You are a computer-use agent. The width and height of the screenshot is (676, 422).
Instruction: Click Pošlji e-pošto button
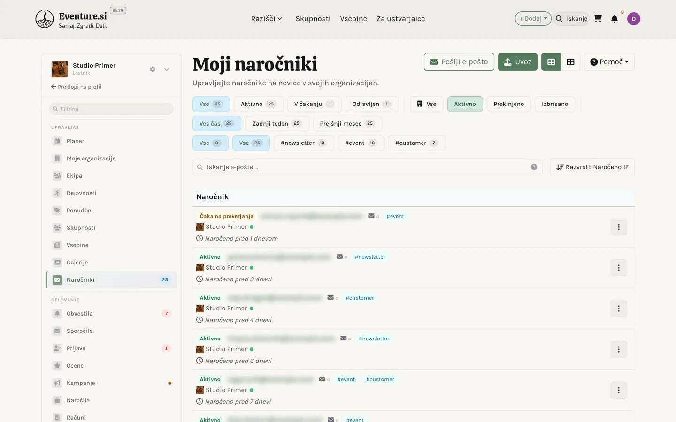[459, 62]
